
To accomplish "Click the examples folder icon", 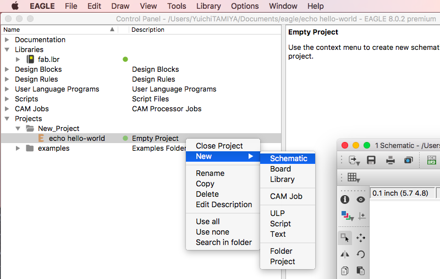I will point(30,148).
